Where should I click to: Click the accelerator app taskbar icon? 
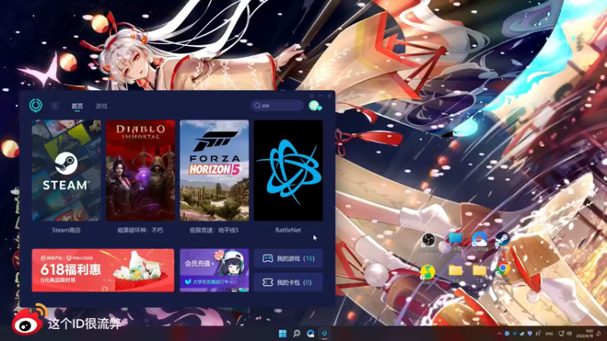point(325,333)
